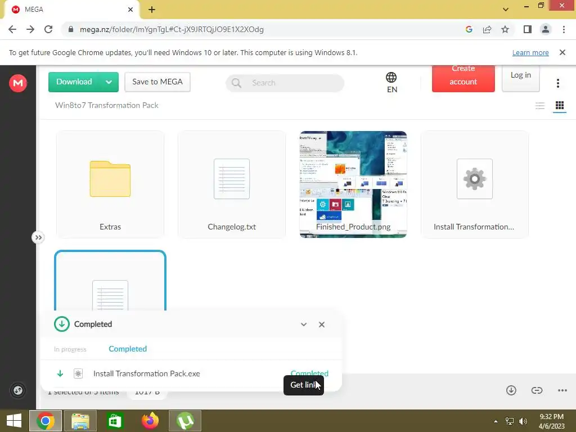The width and height of the screenshot is (576, 432).
Task: Open the Windows Store taskbar icon
Action: coord(115,421)
